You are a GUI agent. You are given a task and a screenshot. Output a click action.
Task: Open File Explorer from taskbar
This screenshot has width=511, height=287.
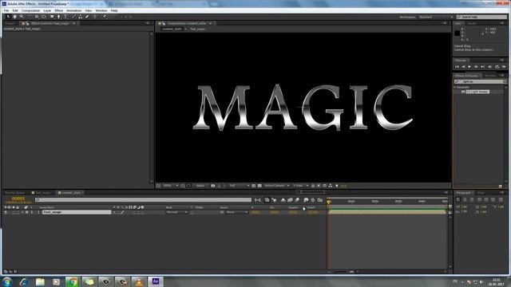[40, 281]
